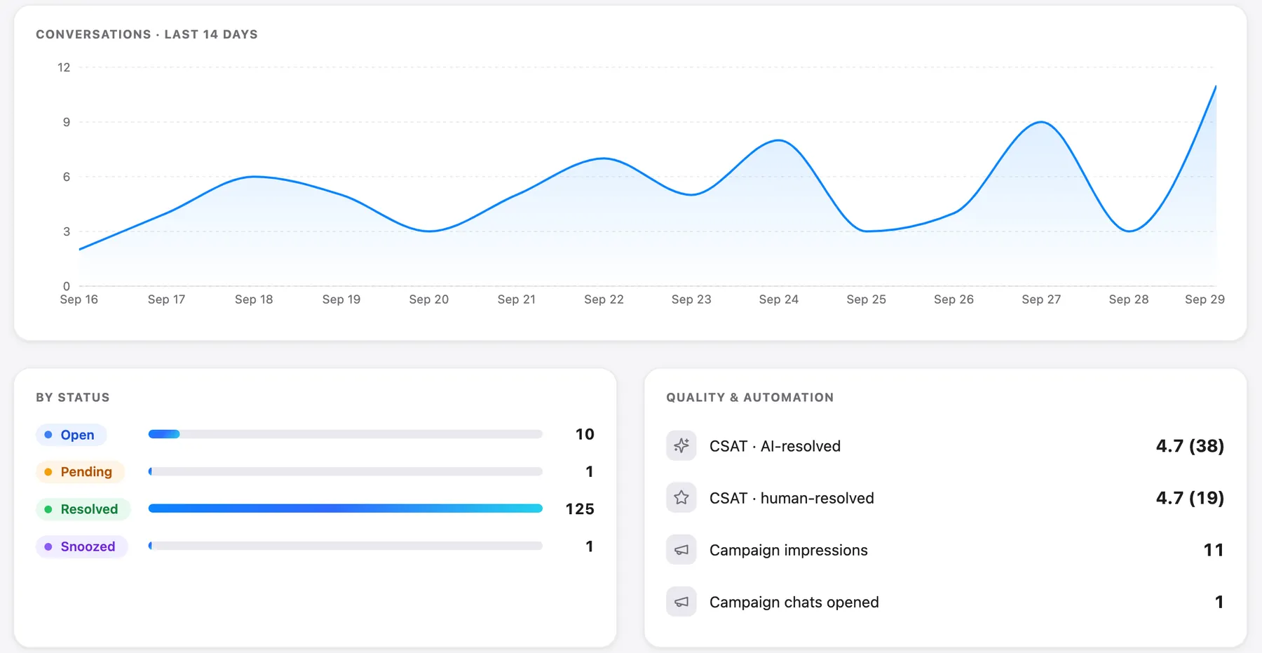The width and height of the screenshot is (1262, 653).
Task: Click the 'By Status' heading
Action: (x=73, y=397)
